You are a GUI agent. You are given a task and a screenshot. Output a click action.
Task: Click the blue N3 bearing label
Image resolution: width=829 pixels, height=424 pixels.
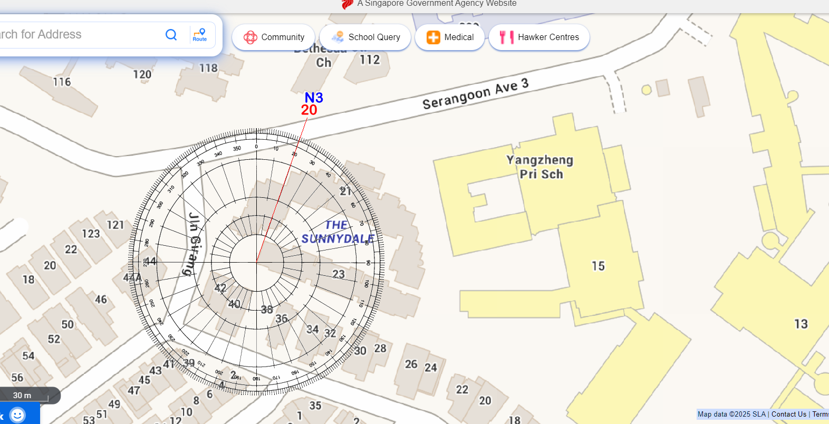point(314,98)
